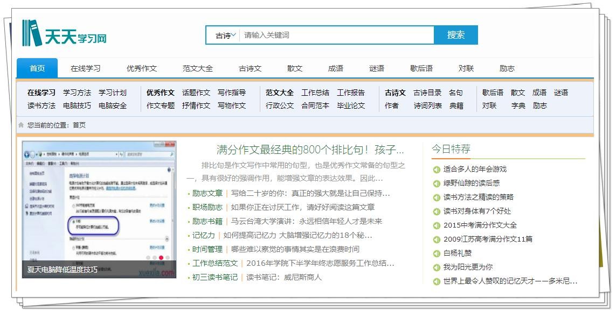The width and height of the screenshot is (616, 311).
Task: Click speaker icon beside 适合多人的年会游戏
Action: pos(437,169)
